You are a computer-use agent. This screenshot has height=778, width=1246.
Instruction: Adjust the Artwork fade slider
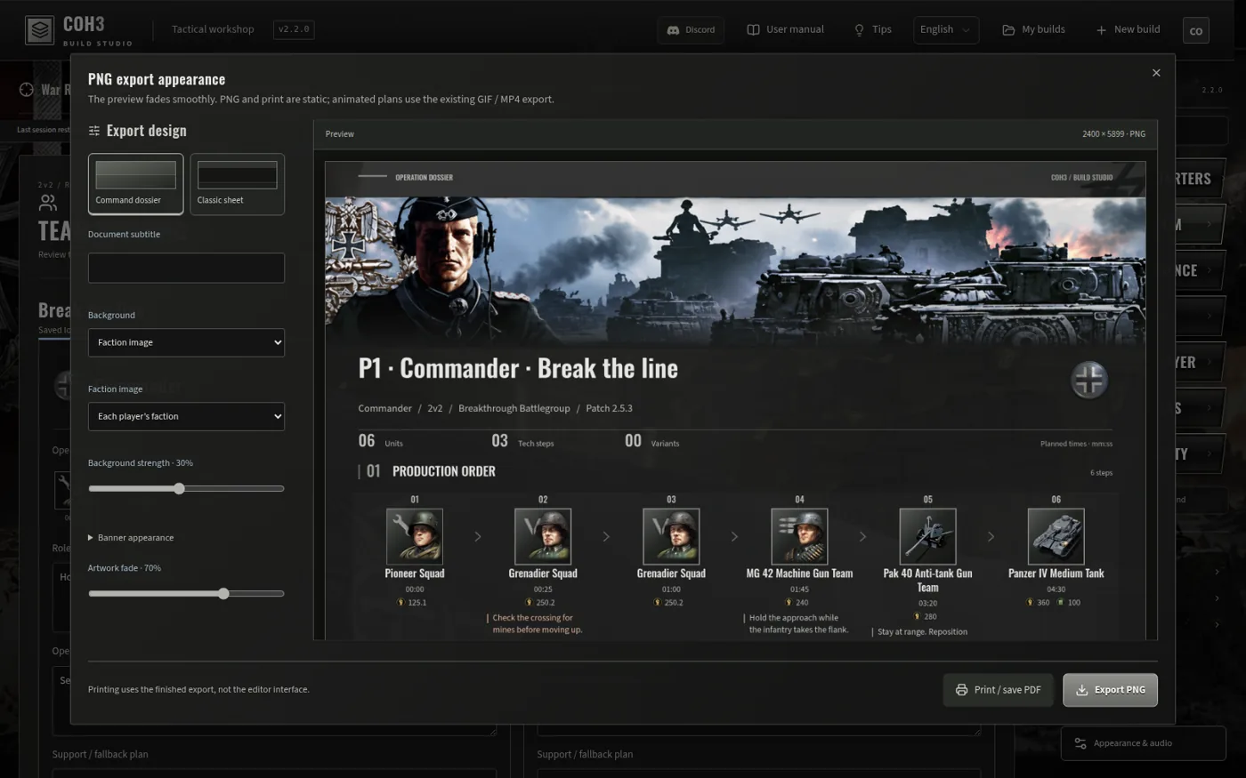click(x=186, y=594)
